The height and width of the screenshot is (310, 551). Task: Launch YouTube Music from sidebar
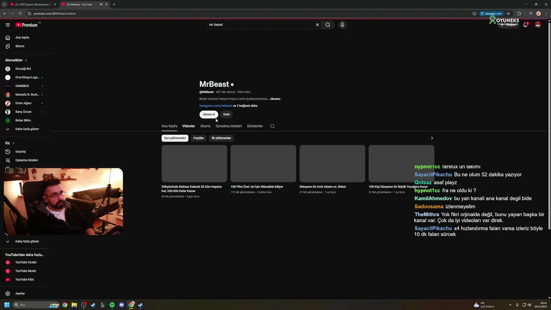coord(25,271)
